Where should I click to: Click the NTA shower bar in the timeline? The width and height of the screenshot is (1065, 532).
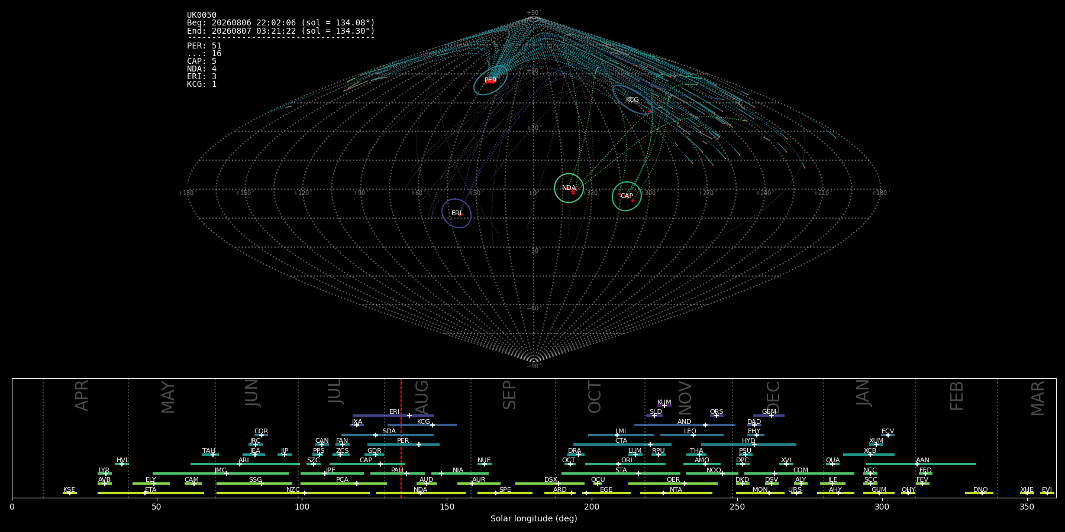(676, 493)
